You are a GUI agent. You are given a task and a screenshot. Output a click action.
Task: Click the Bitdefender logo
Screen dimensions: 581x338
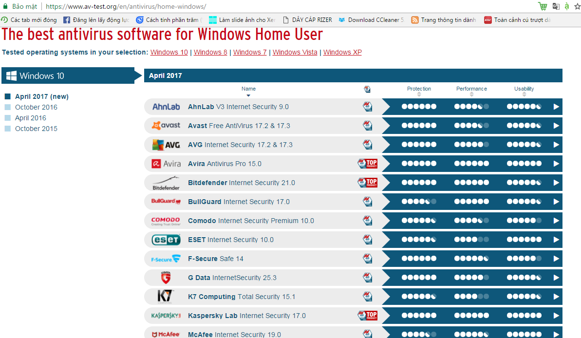(166, 183)
